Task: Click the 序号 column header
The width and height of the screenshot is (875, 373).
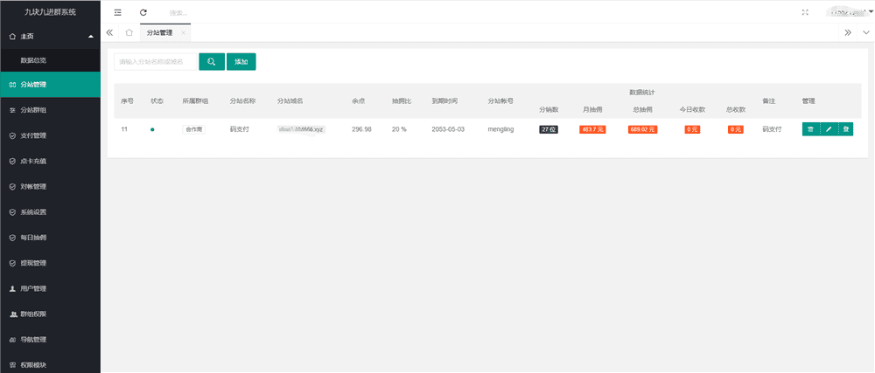Action: (x=127, y=100)
